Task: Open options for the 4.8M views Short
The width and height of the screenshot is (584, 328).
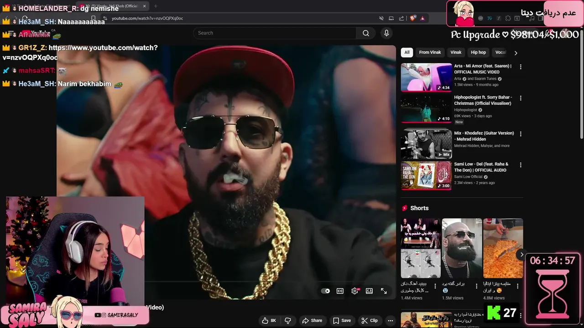Action: click(x=517, y=286)
